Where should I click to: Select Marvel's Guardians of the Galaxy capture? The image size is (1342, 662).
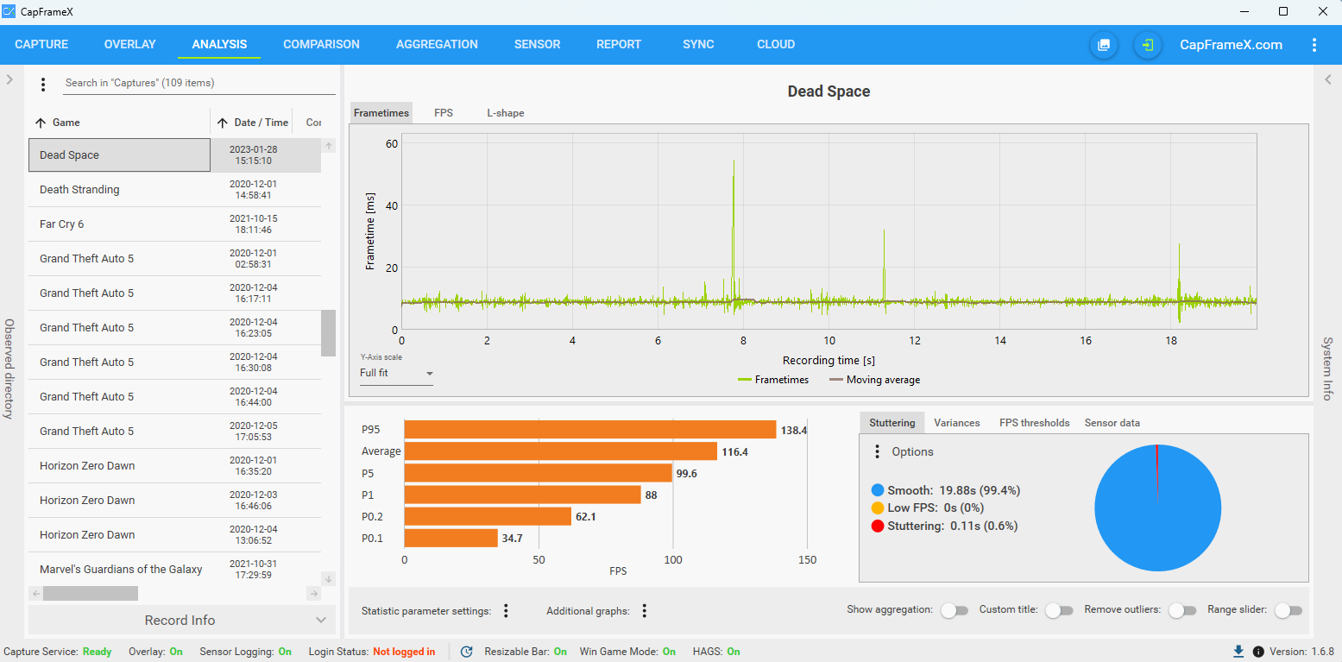click(x=174, y=569)
